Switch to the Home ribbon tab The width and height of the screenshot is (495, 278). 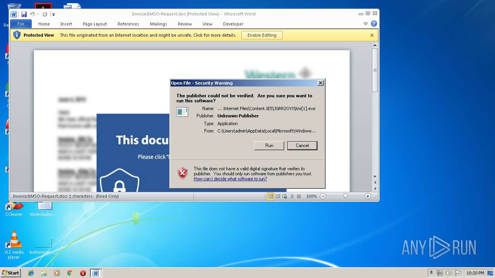44,24
